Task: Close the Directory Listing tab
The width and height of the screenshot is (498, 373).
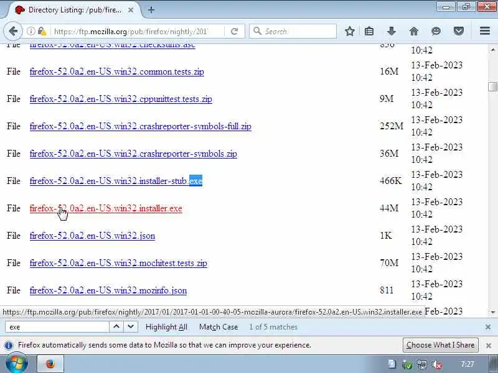Action: pyautogui.click(x=131, y=10)
